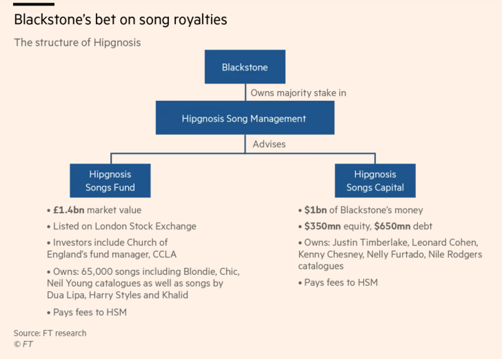Click the Hipgnosis Songs Capital box
Image resolution: width=502 pixels, height=359 pixels.
(375, 181)
